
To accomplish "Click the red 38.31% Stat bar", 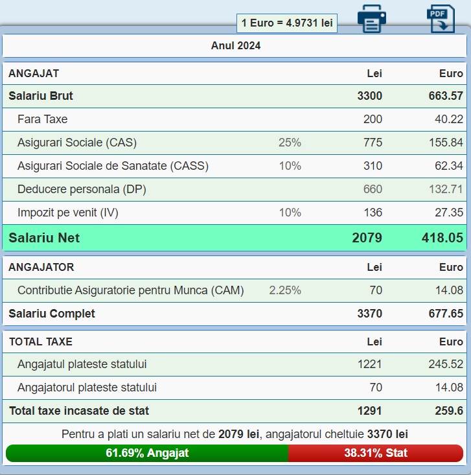I will pos(376,453).
